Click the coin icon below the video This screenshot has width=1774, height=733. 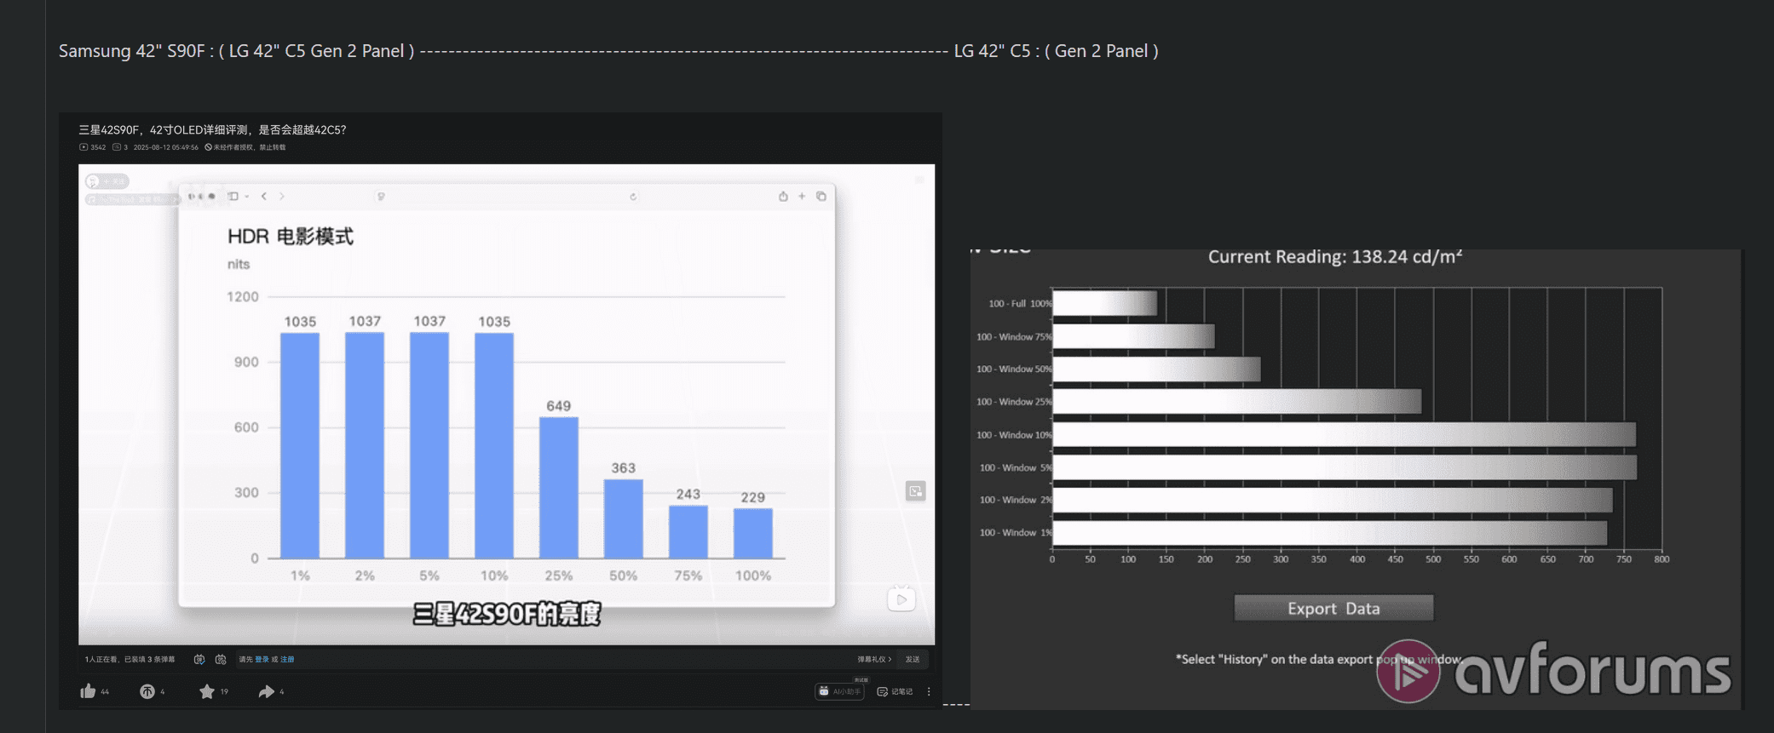(x=147, y=691)
